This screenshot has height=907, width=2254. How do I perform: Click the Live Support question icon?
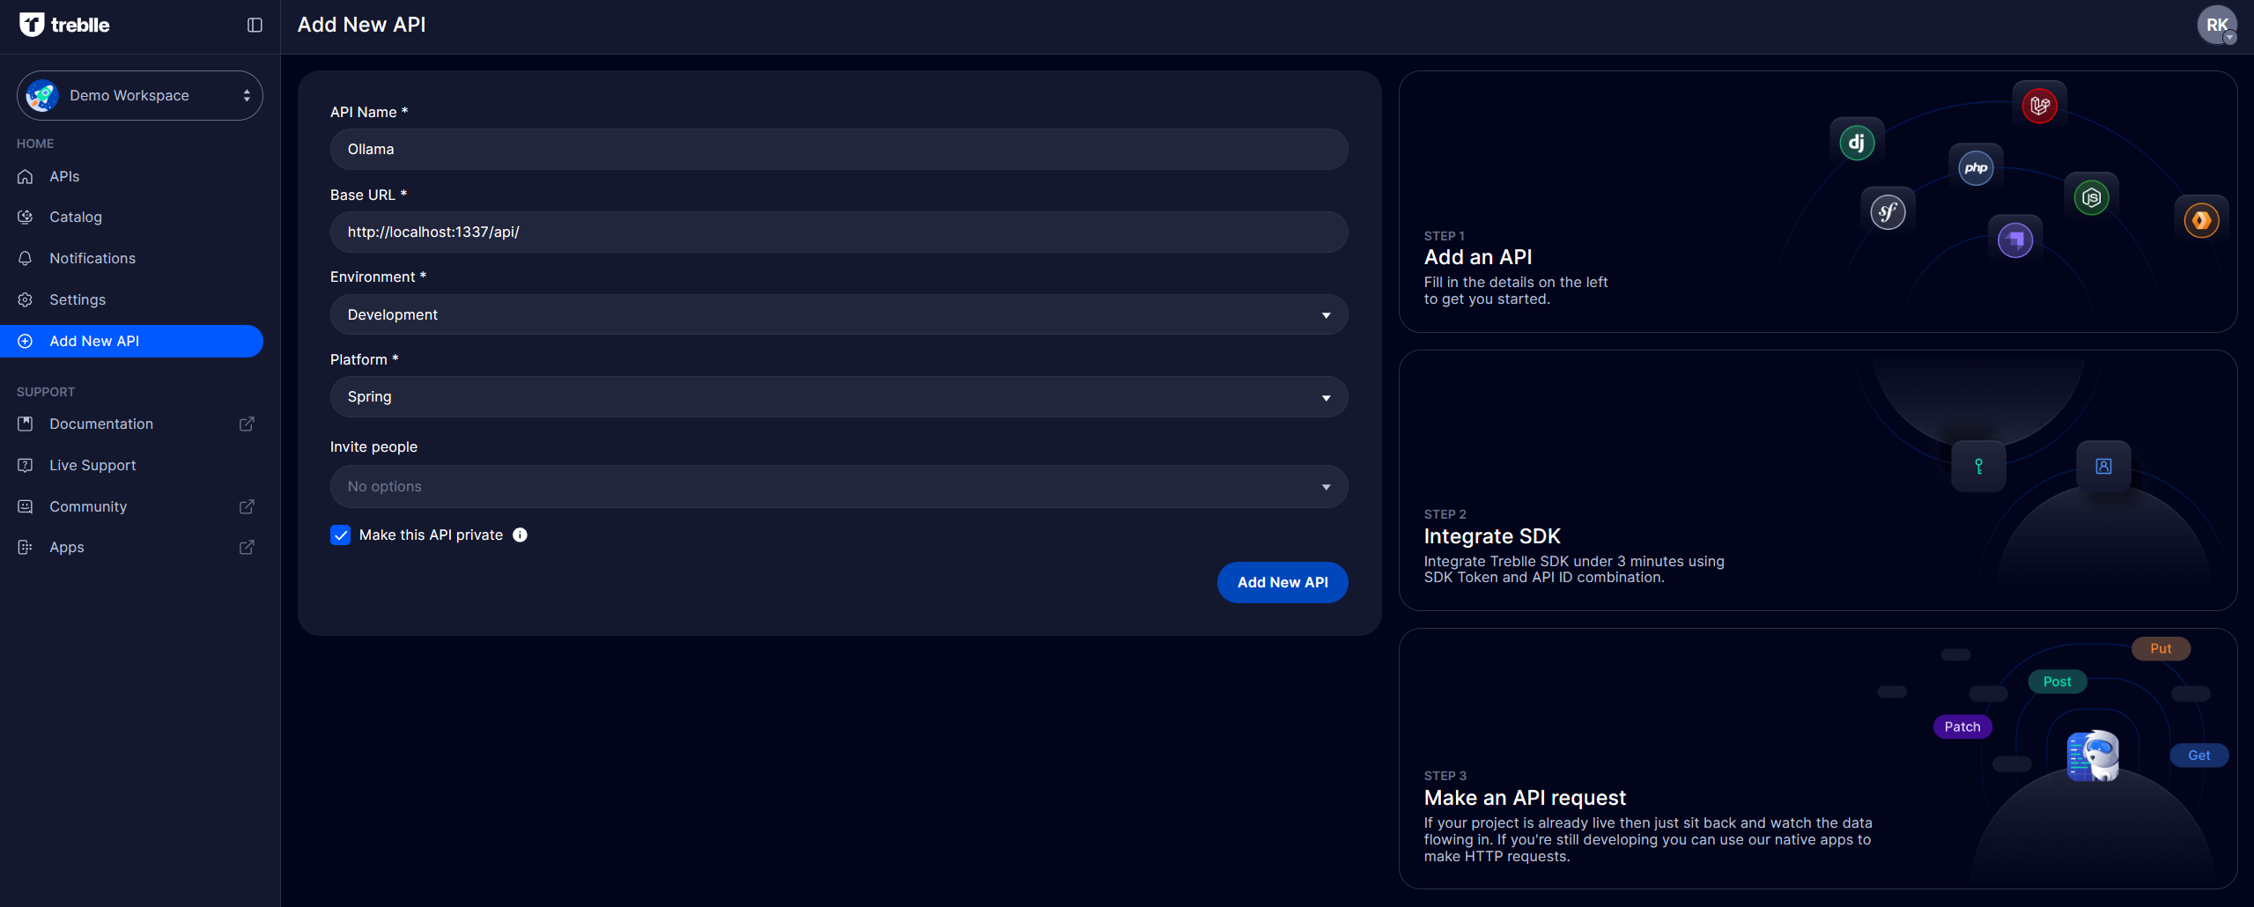(26, 466)
